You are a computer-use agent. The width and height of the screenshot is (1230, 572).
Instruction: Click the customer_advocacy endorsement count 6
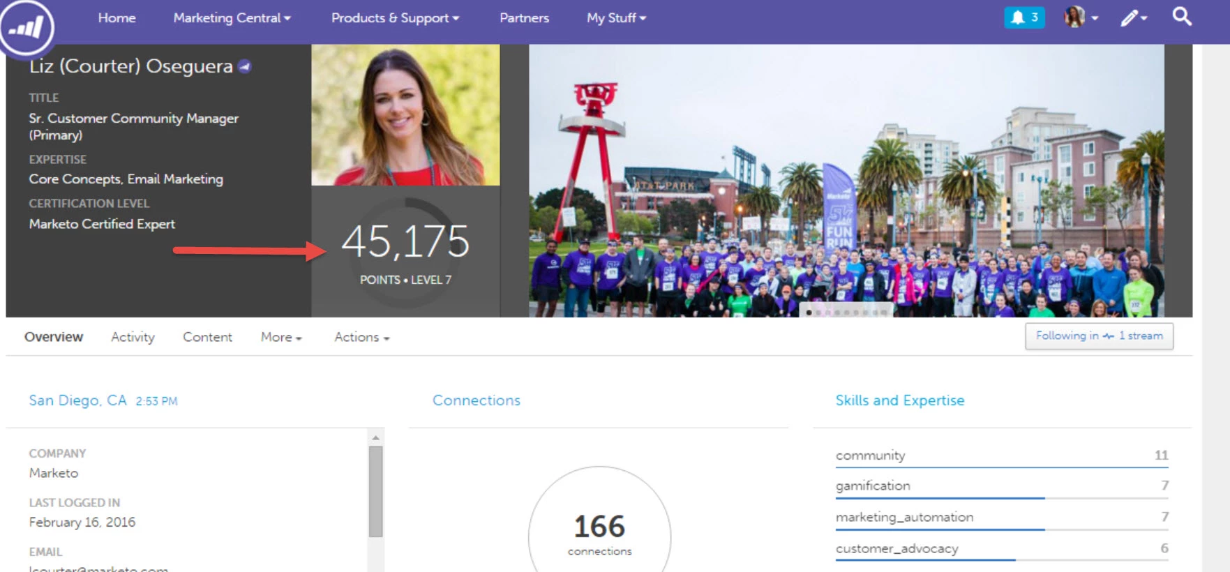coord(1164,548)
